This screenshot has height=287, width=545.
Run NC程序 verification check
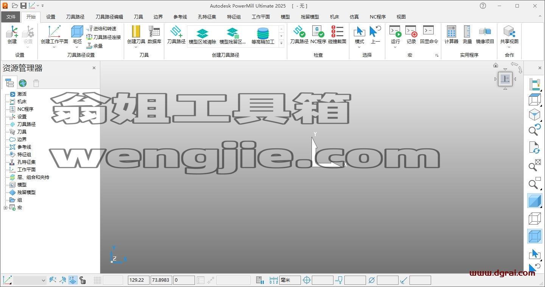[x=318, y=34]
